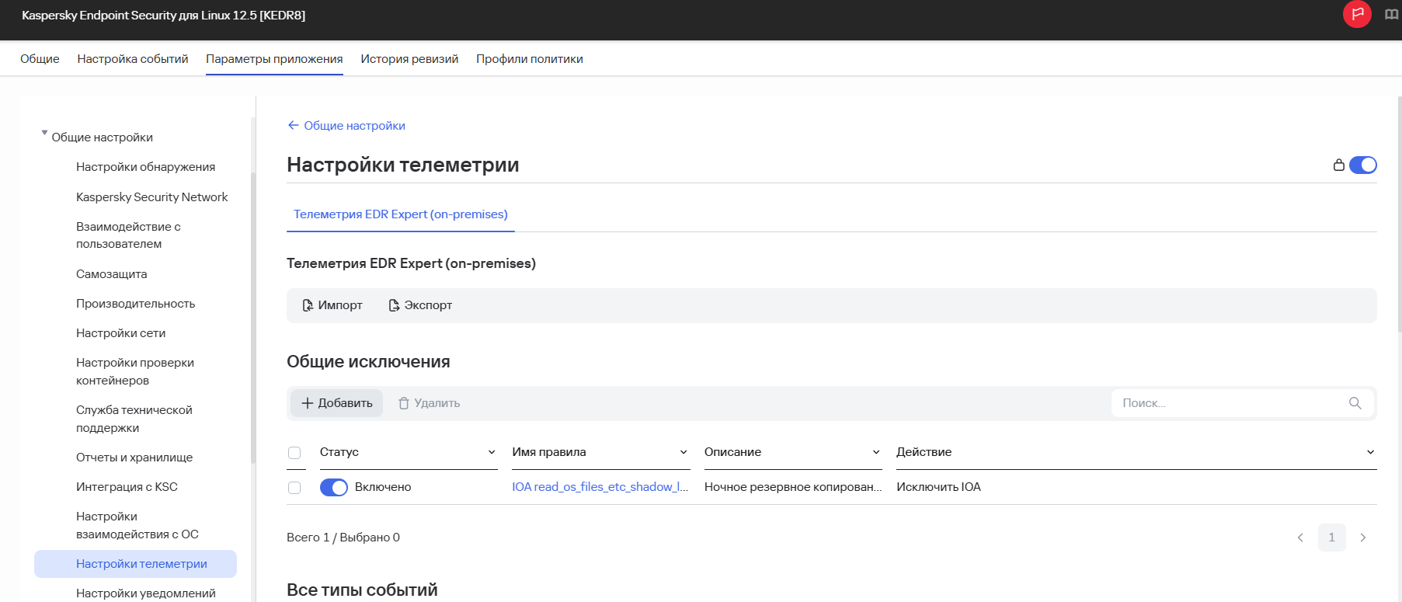The height and width of the screenshot is (602, 1402).
Task: Check the IOA read_os_files rule checkbox
Action: 294,488
